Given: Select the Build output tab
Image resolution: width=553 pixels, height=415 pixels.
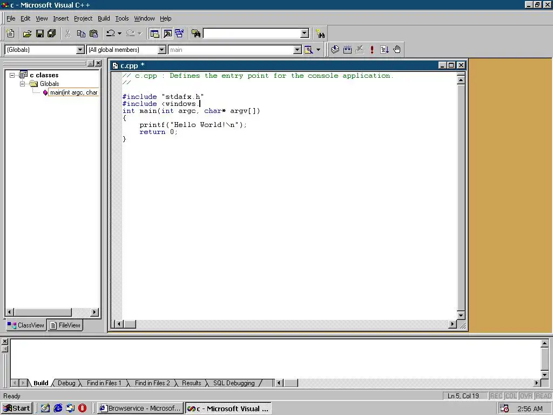Looking at the screenshot, I should (x=41, y=383).
